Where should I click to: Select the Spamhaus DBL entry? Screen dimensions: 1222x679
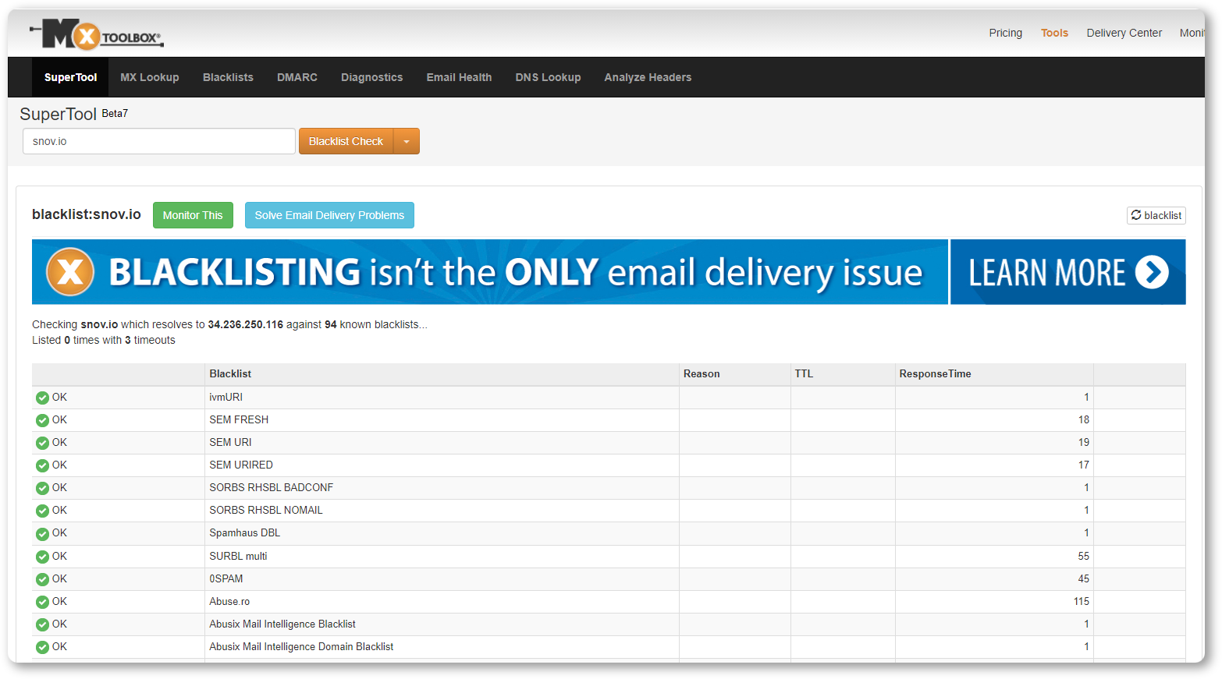coord(244,533)
